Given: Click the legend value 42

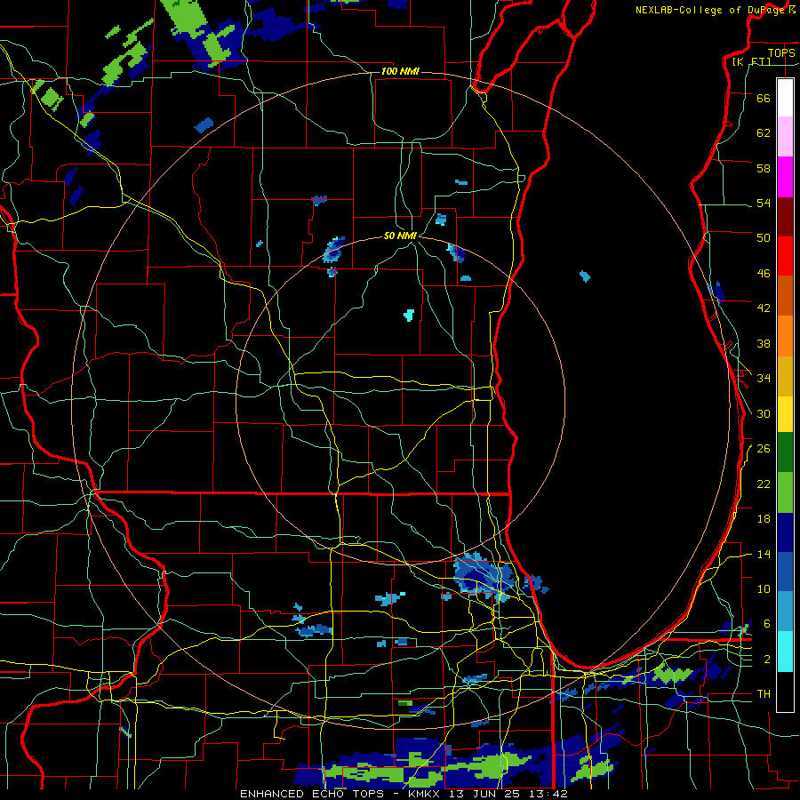Looking at the screenshot, I should click(x=764, y=308).
